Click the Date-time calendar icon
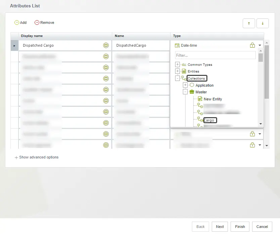The height and width of the screenshot is (234, 280). [177, 45]
